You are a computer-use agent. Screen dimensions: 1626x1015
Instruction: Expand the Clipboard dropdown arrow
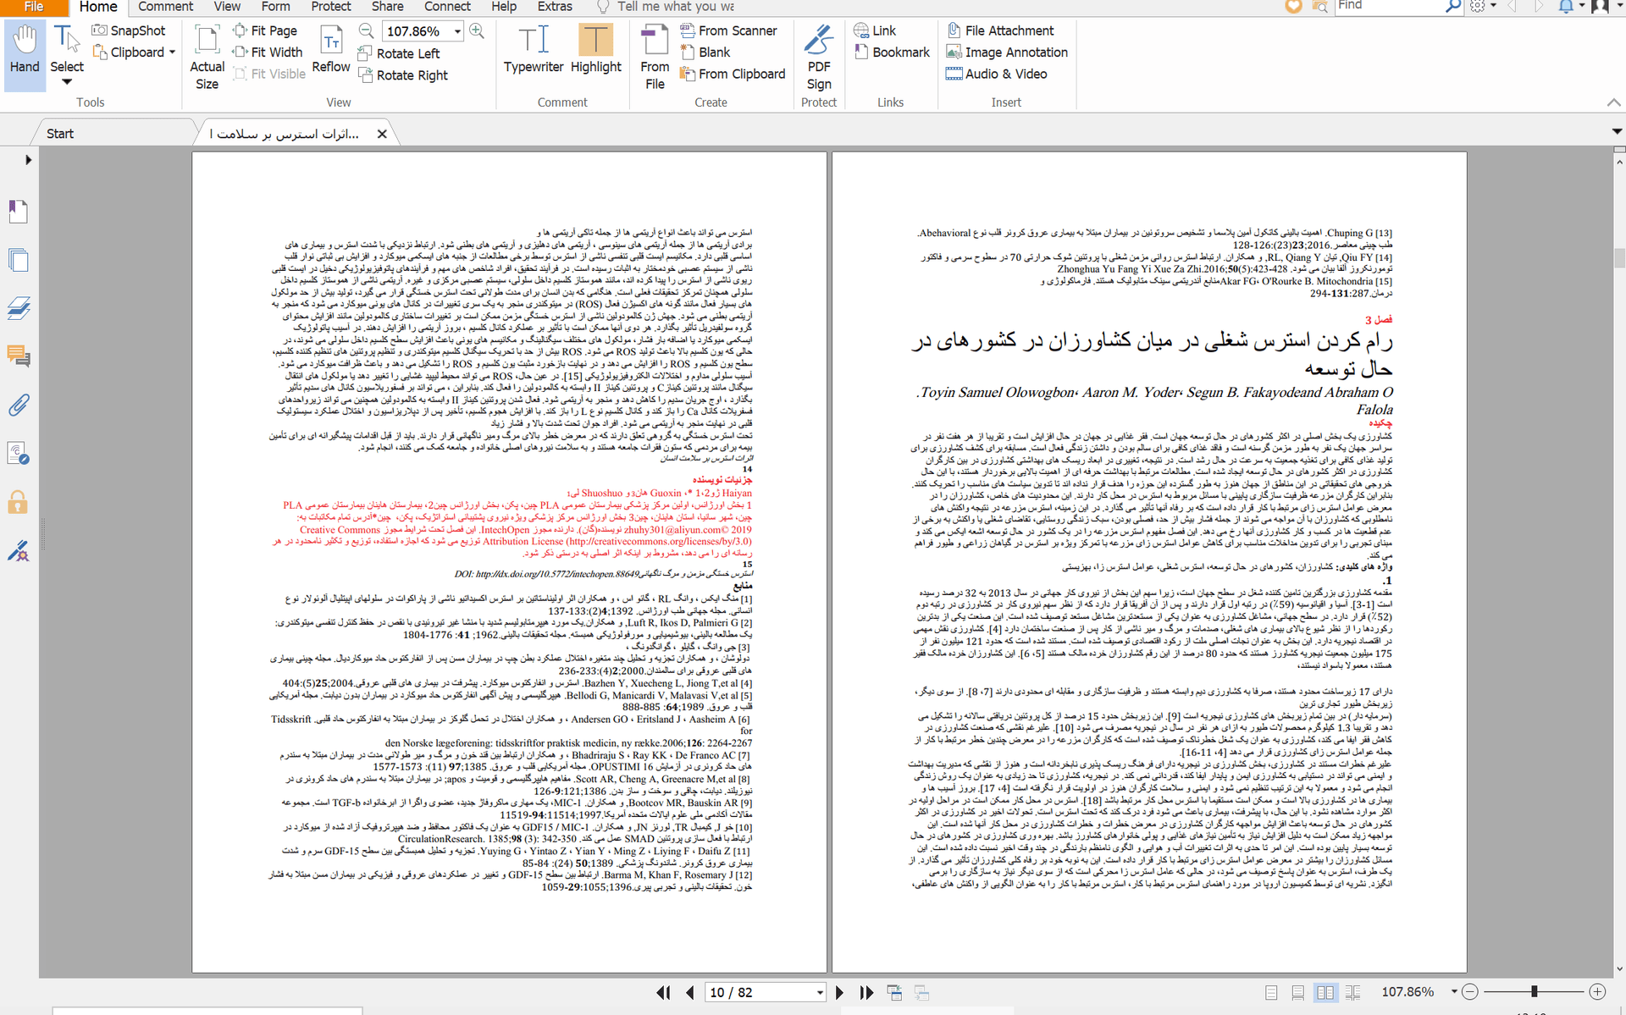(173, 52)
